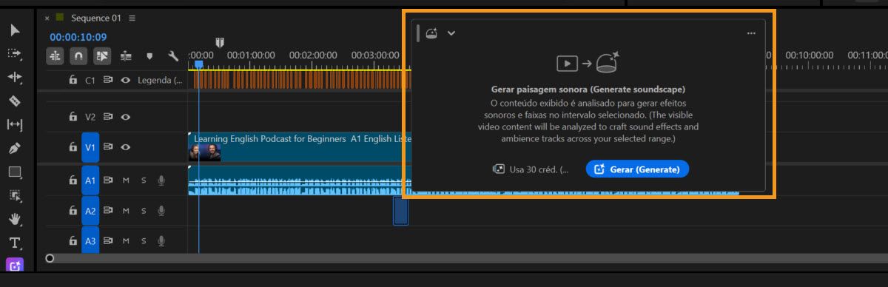Select the Hand tool
Image resolution: width=888 pixels, height=287 pixels.
[15, 219]
